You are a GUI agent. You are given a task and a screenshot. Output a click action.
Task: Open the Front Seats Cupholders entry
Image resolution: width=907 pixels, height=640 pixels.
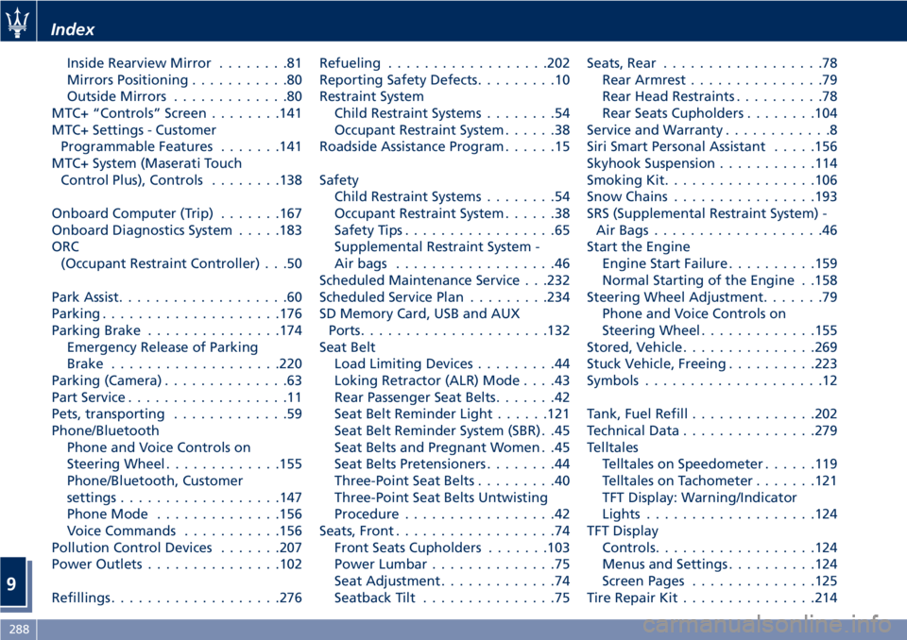(x=452, y=547)
